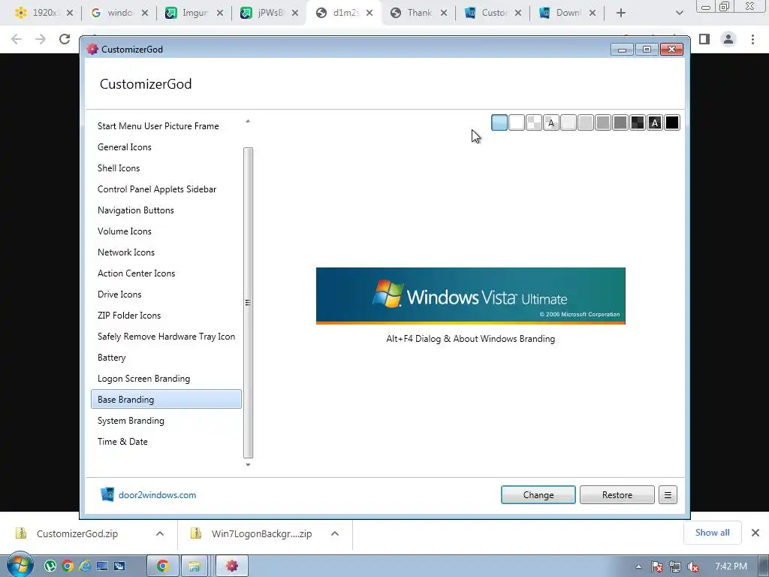The image size is (769, 577).
Task: Select the medium gray swatch left of dark checkerboard
Action: pyautogui.click(x=620, y=122)
